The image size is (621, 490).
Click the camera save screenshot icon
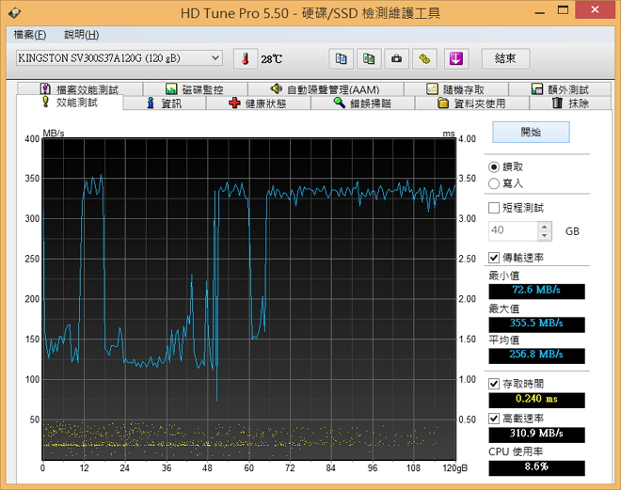coord(396,59)
